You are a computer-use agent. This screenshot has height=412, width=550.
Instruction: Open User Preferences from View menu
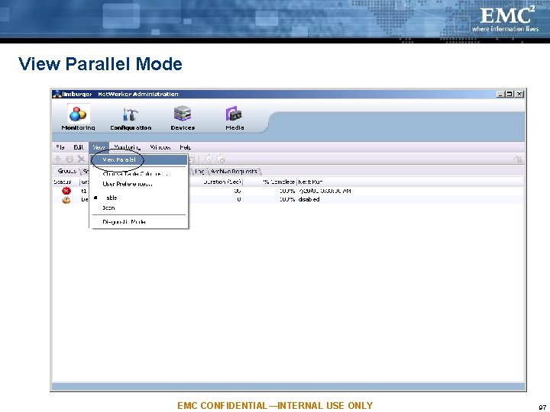(139, 184)
